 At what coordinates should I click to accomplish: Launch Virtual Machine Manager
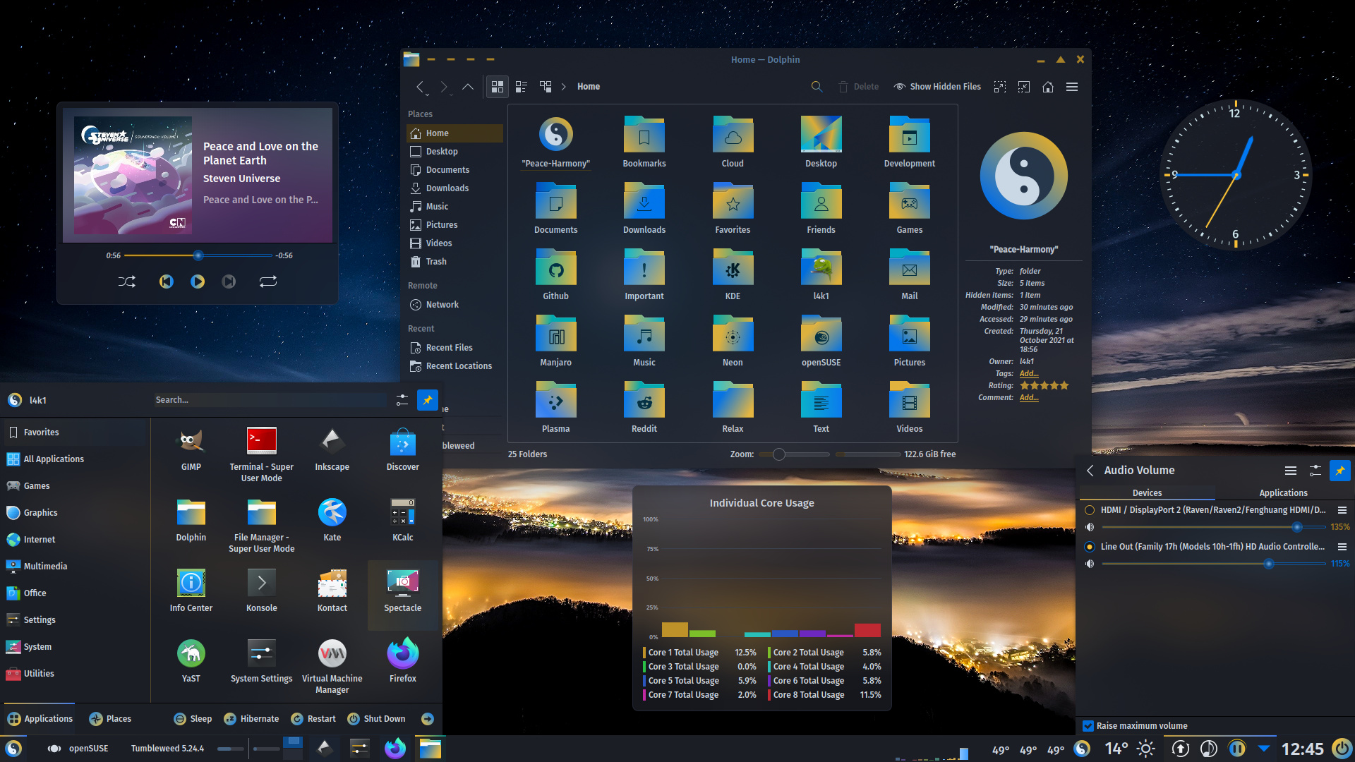[x=332, y=667]
